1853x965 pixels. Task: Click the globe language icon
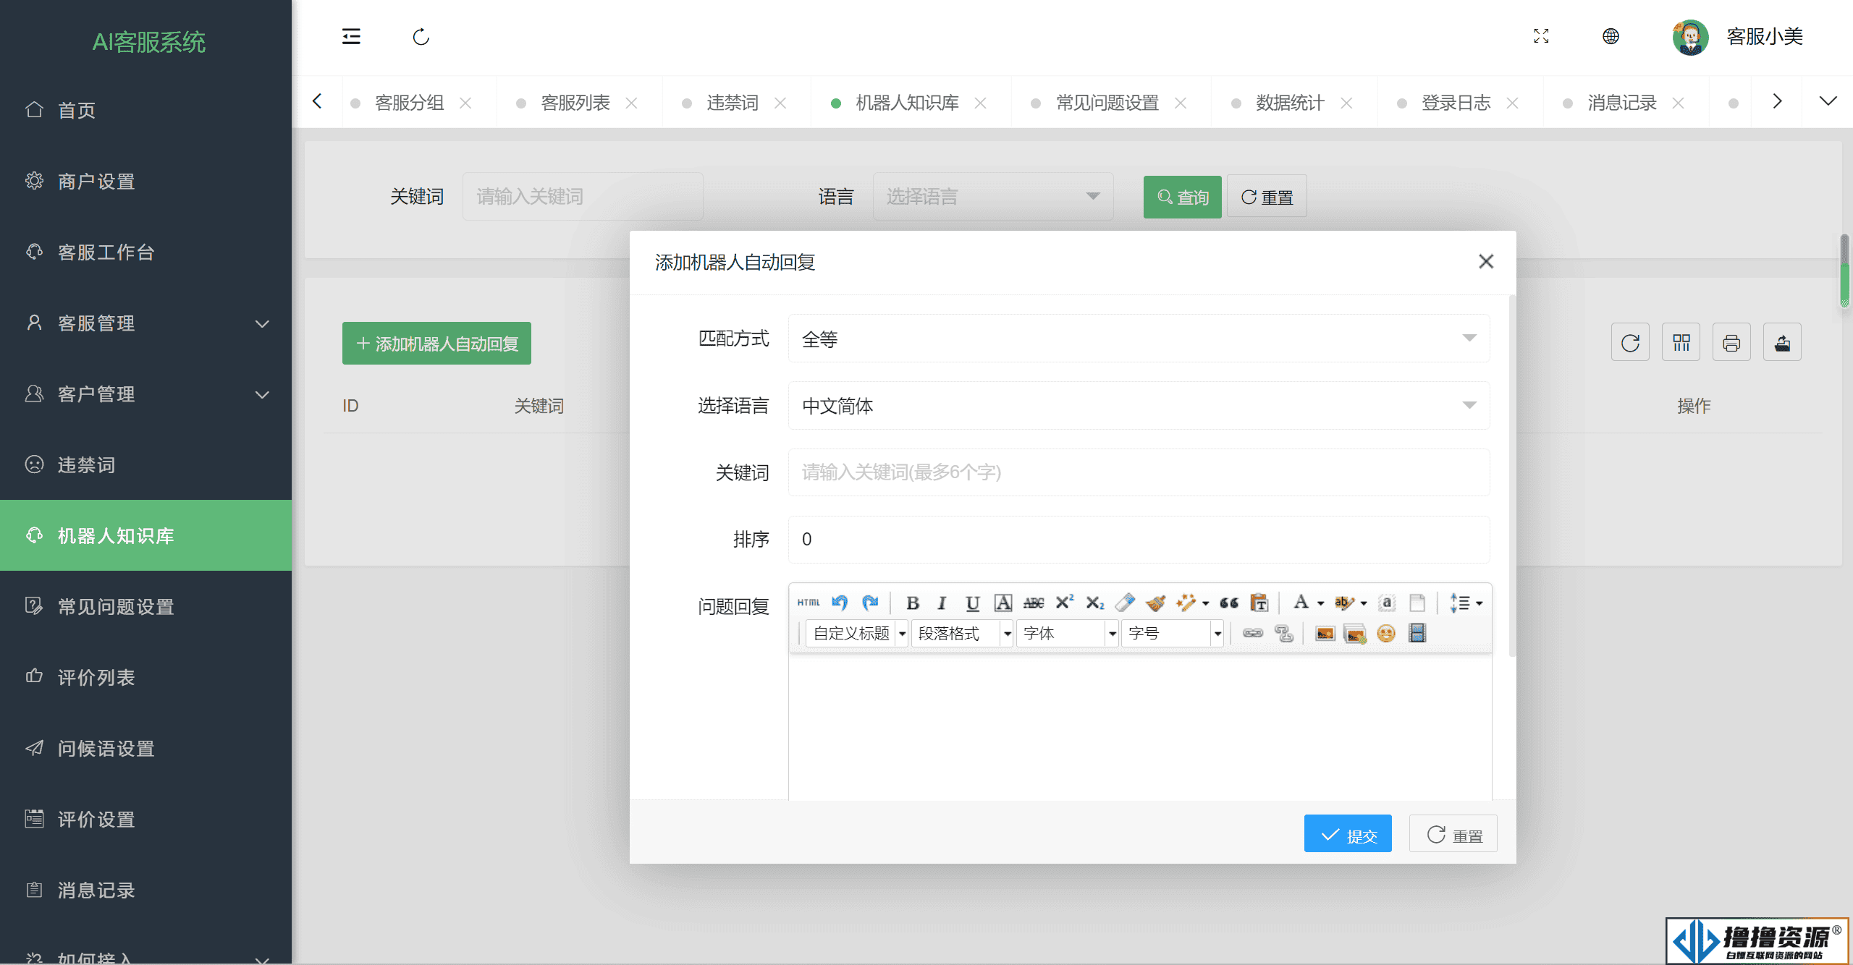click(x=1611, y=36)
